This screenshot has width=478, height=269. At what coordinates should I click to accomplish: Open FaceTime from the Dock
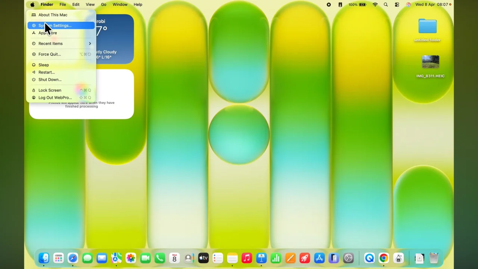point(145,258)
